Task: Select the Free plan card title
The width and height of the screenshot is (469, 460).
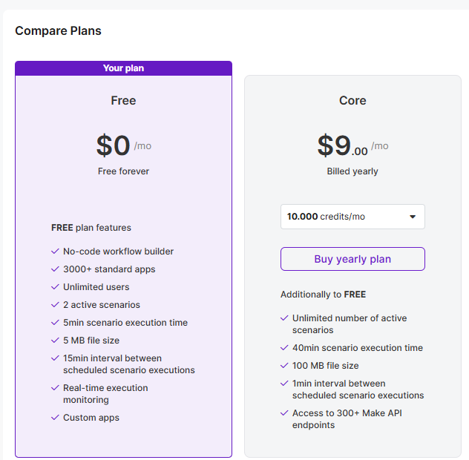Action: pyautogui.click(x=123, y=101)
